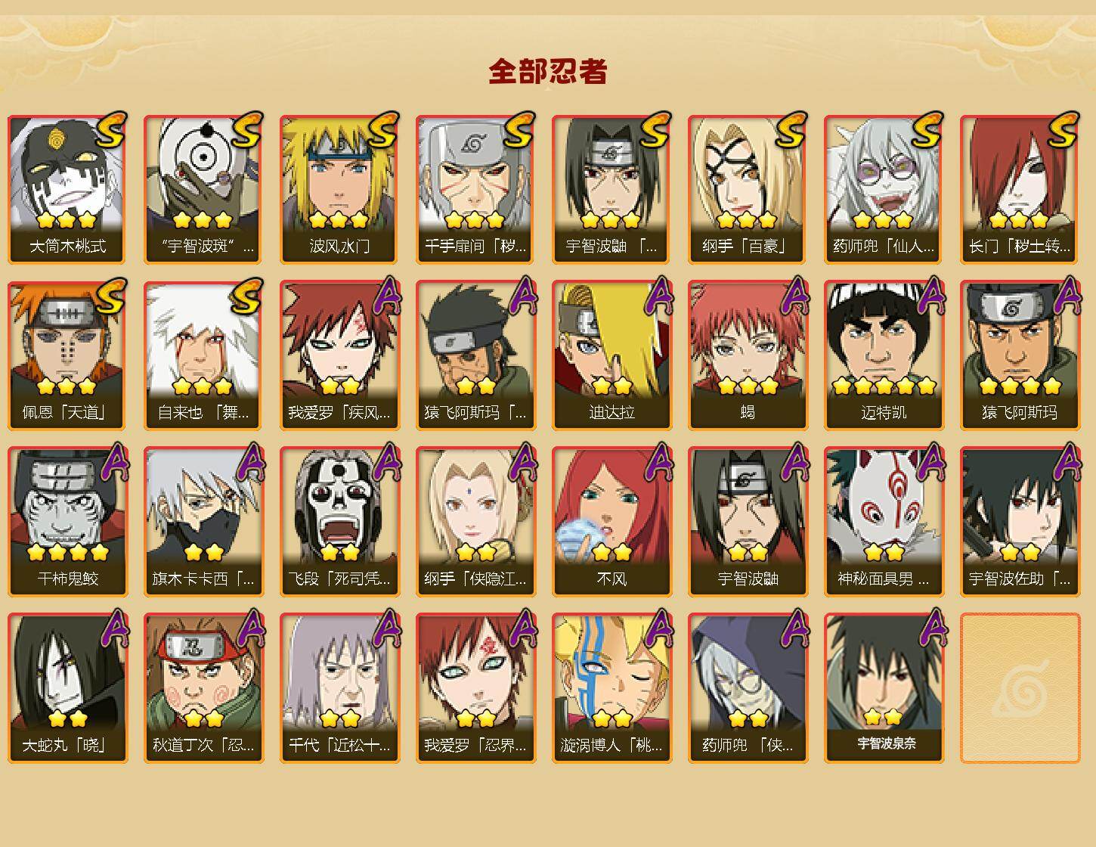
Task: Click the 佩恩「天道」 card
Action: click(68, 355)
